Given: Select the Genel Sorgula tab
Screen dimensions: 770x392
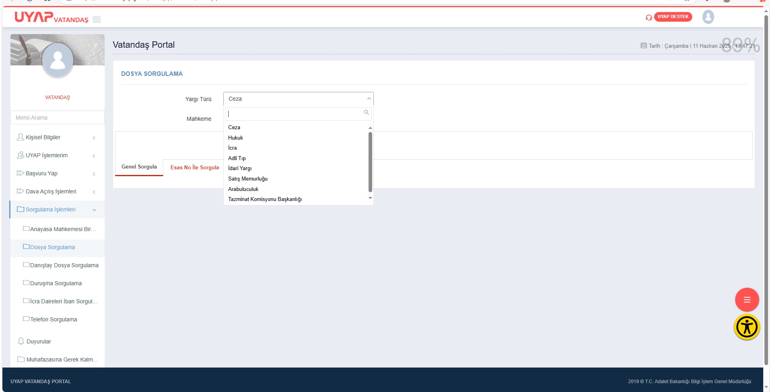Looking at the screenshot, I should tap(139, 167).
